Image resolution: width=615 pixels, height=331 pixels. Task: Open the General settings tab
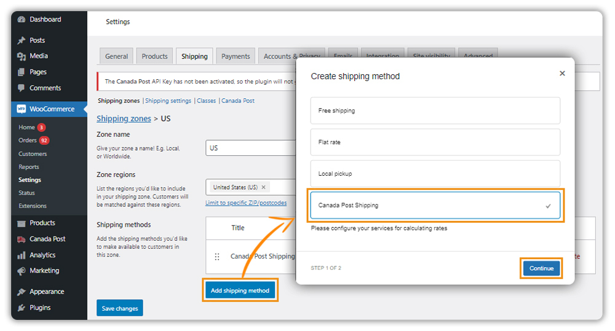point(116,56)
